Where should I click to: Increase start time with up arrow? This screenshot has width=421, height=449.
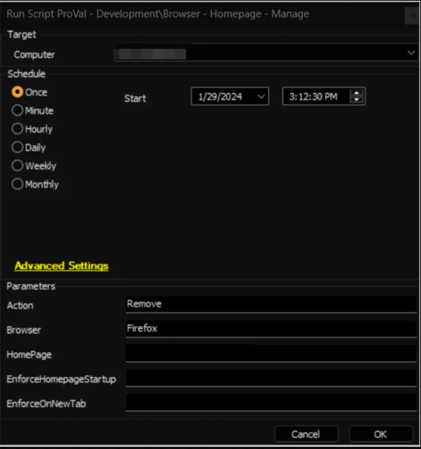[x=357, y=93]
